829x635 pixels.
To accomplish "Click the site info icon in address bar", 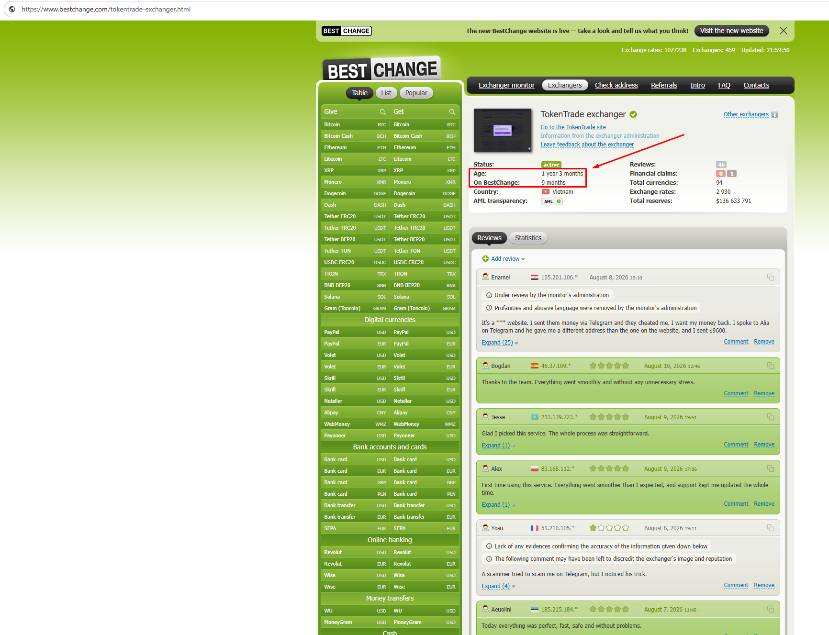I will pyautogui.click(x=12, y=9).
